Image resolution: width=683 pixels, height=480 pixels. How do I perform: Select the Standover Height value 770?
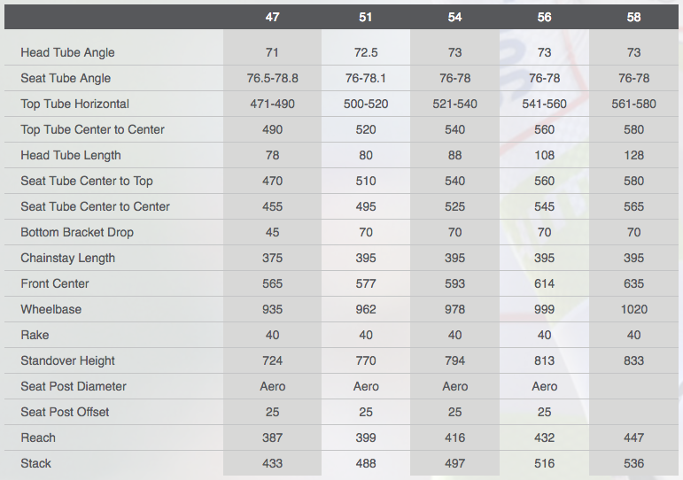click(x=366, y=360)
